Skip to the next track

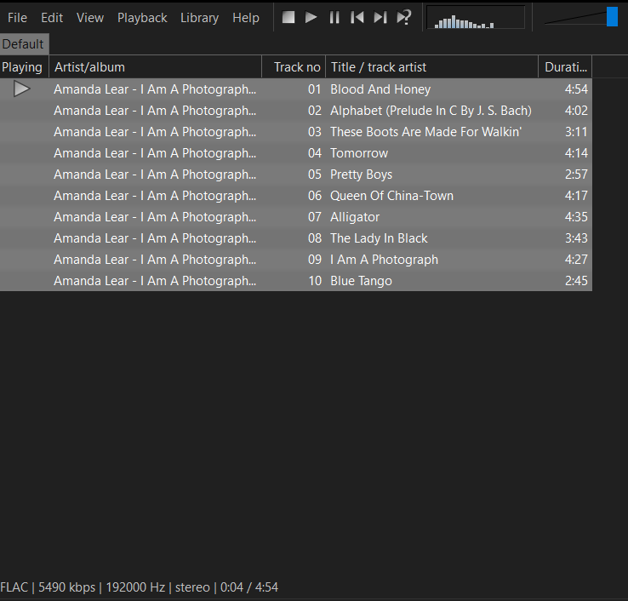point(380,17)
